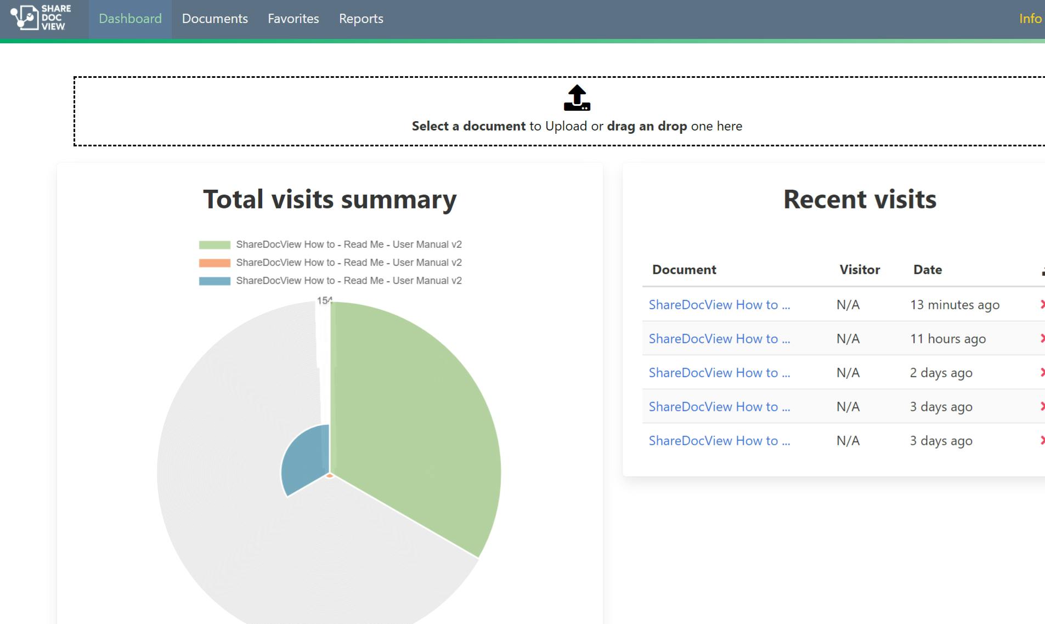The image size is (1045, 624).
Task: Toggle the blue legend swatch
Action: 214,281
